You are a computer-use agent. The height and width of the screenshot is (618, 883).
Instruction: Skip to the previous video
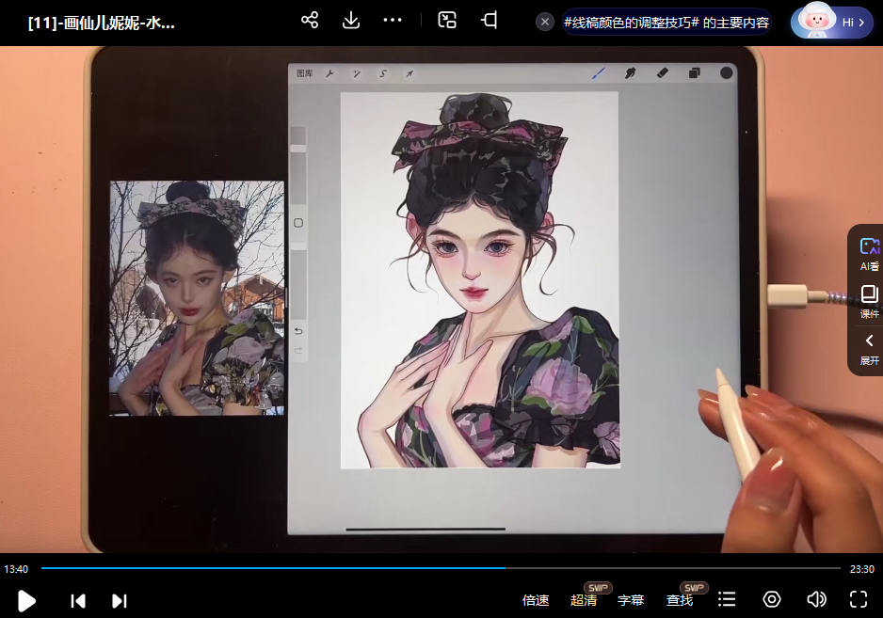(79, 600)
